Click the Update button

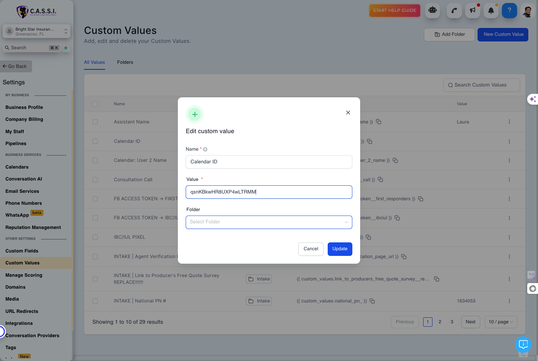(340, 249)
